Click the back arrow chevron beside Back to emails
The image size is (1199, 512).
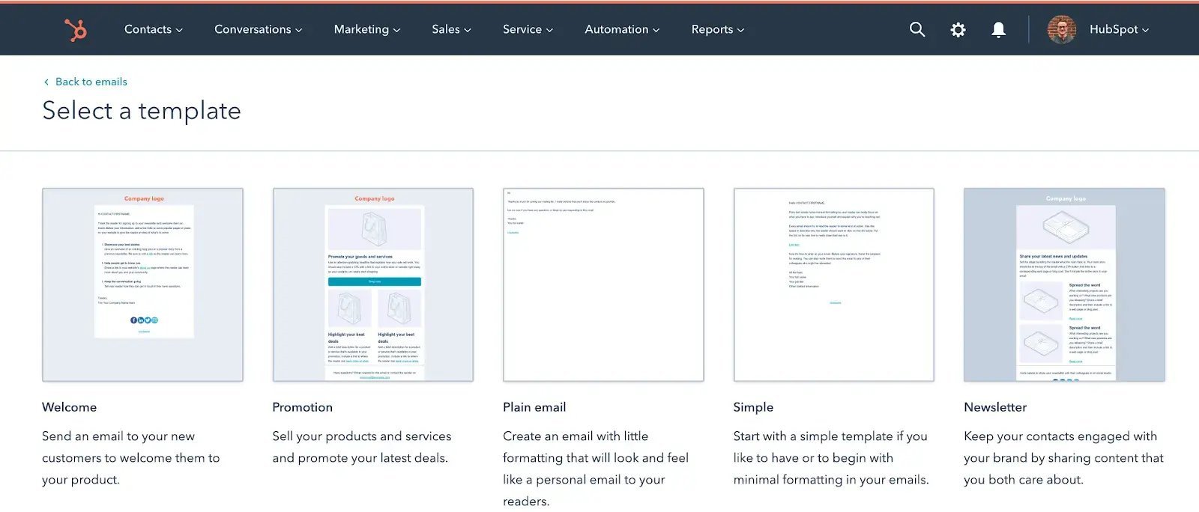tap(46, 82)
